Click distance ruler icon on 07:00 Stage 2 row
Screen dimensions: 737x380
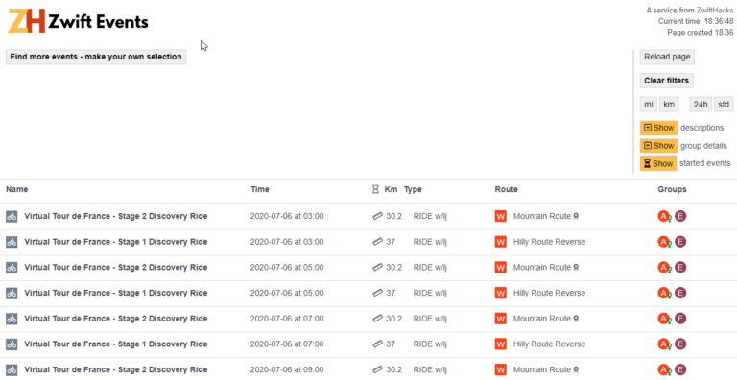(x=377, y=319)
